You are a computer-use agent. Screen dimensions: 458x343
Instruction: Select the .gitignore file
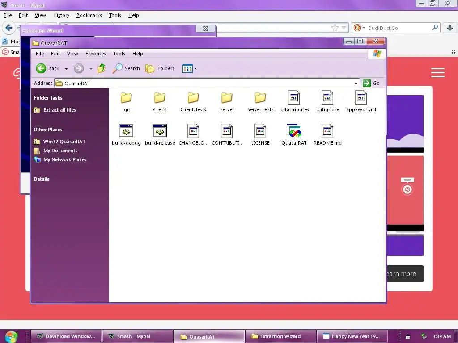click(327, 102)
